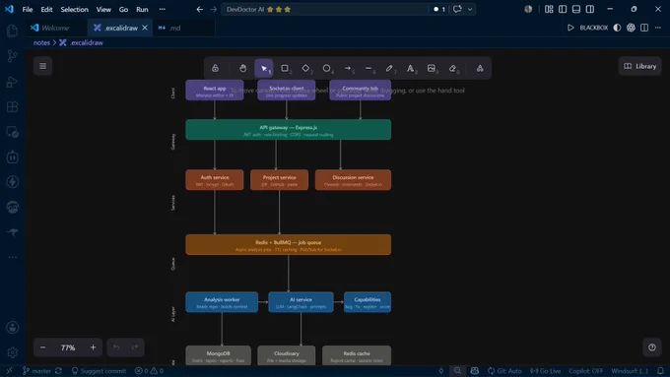Click the notes breadcrumb
Viewport: 670px width, 377px height.
point(41,42)
